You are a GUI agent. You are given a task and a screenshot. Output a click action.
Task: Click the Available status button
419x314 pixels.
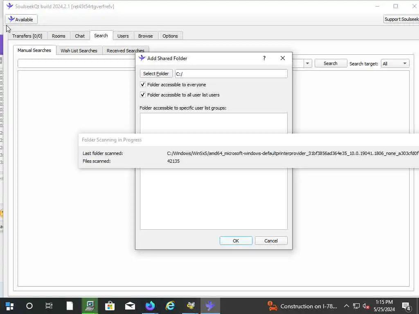pyautogui.click(x=21, y=20)
